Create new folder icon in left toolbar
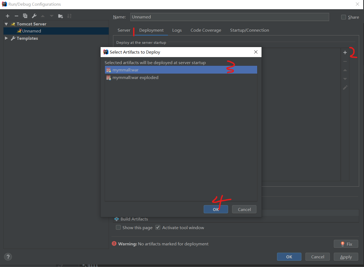Image resolution: width=364 pixels, height=267 pixels. point(61,16)
